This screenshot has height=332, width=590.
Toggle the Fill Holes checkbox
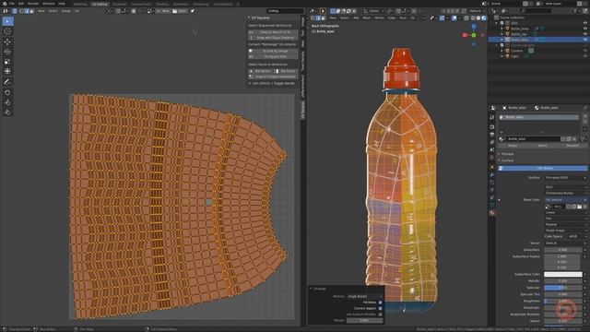click(x=381, y=302)
